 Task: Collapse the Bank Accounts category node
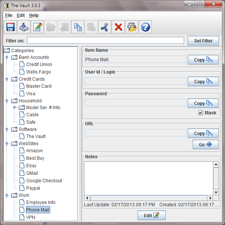pos(7,57)
